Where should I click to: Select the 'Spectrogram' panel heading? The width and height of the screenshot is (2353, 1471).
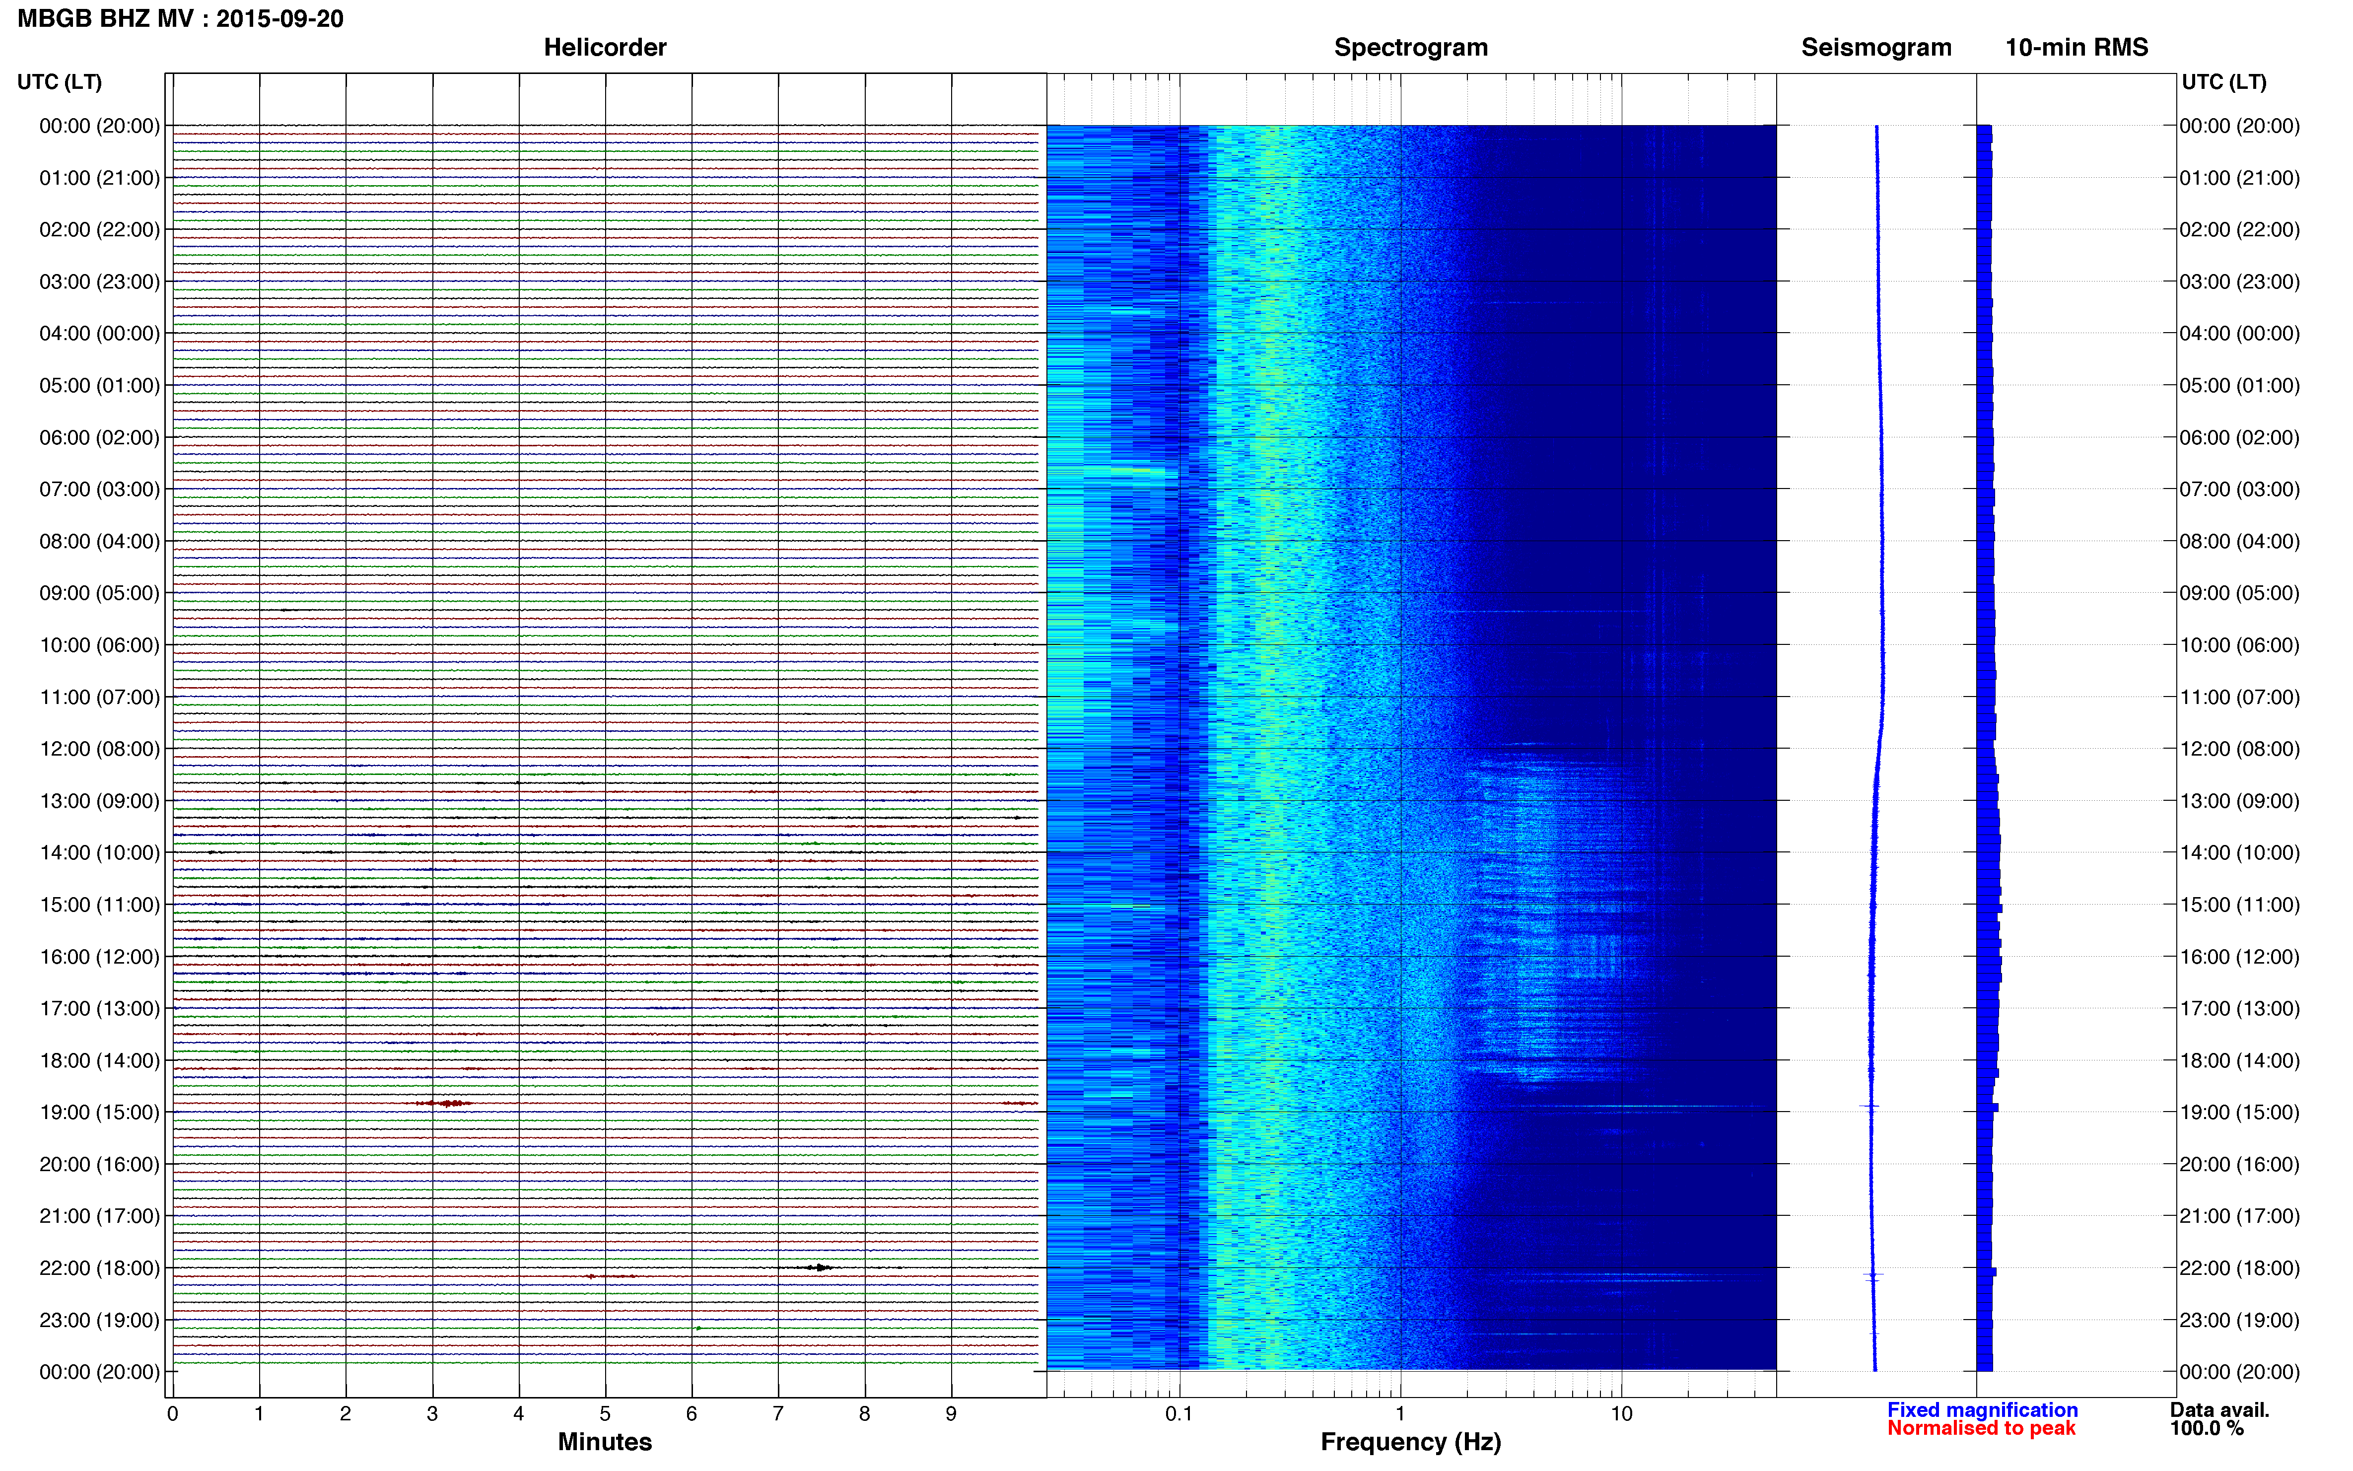coord(1410,48)
